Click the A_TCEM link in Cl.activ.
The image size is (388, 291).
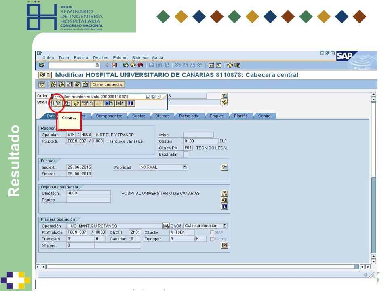tap(177, 232)
